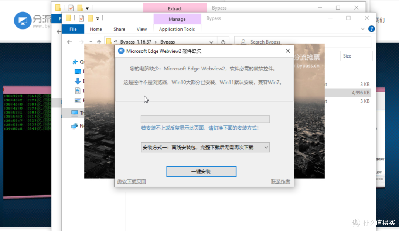Open the Desktop item in navigation pane
This screenshot has height=231, width=399.
pyautogui.click(x=78, y=72)
